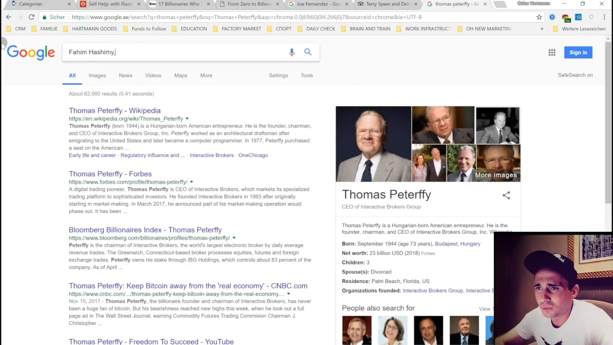Click the Early life and career sitelink
Screen dimensions: 613x345
92,155
